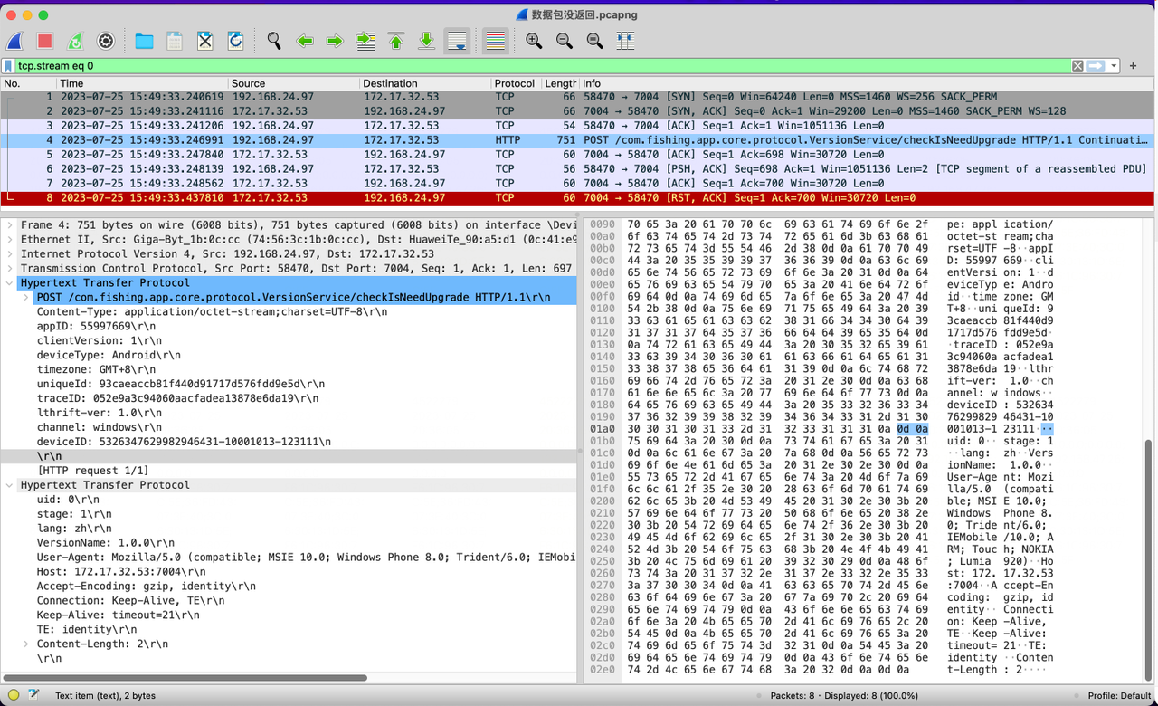This screenshot has width=1158, height=706.
Task: Select the Host: 172.17.32.53:7004 field
Action: tap(121, 572)
